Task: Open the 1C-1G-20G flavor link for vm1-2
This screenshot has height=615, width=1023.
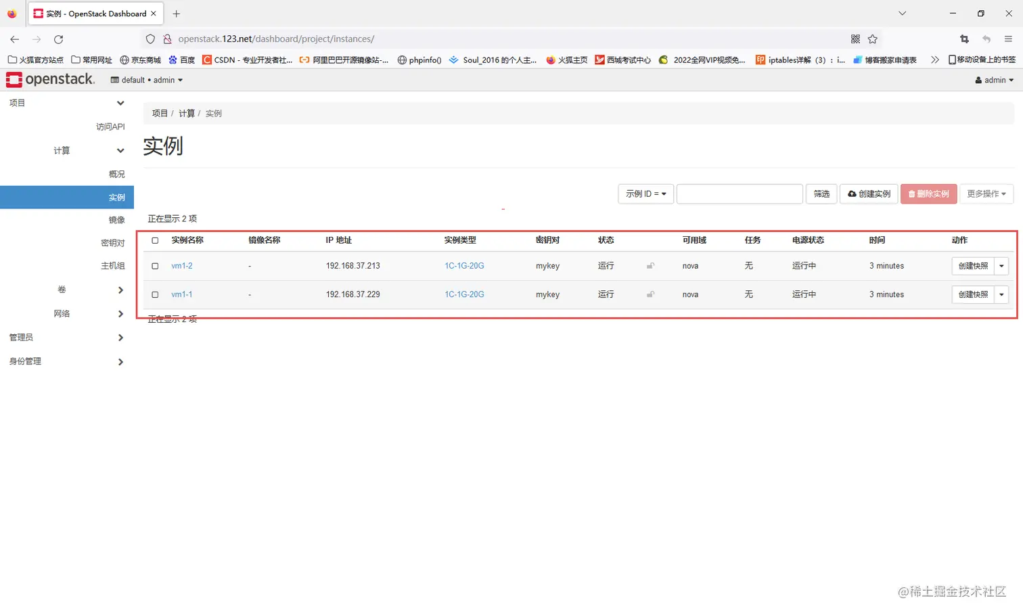Action: point(464,266)
